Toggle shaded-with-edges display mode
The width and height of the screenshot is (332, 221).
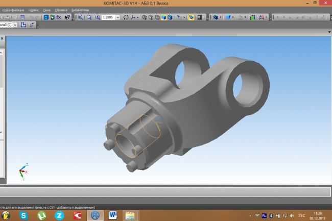pyautogui.click(x=170, y=17)
